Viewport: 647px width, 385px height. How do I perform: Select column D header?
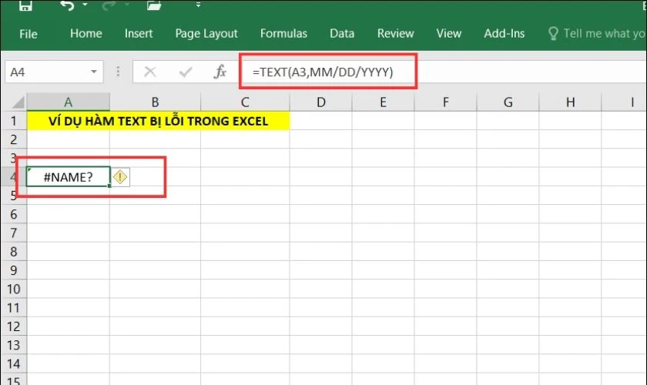(321, 102)
